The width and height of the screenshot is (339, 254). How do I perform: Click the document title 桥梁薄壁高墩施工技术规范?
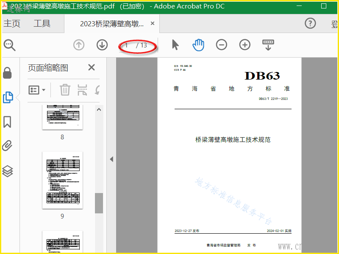coord(233,140)
